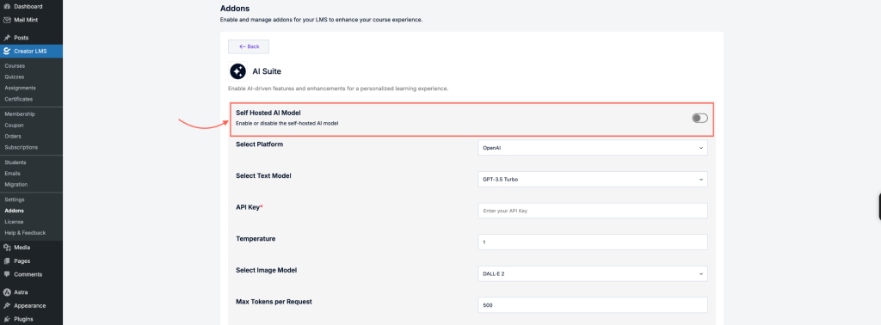Viewport: 881px width, 325px height.
Task: Open Coupon in sidebar
Action: tap(14, 126)
